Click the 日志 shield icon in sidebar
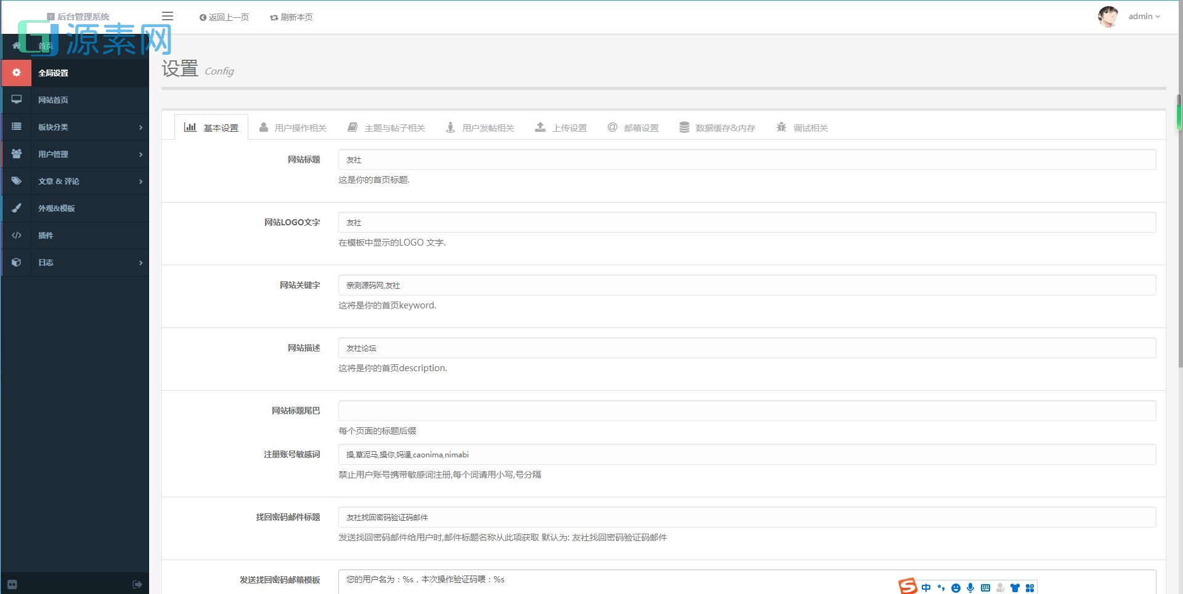This screenshot has width=1183, height=594. click(17, 262)
